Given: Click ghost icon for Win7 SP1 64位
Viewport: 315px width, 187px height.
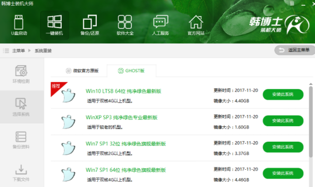Looking at the screenshot, I should (x=68, y=174).
